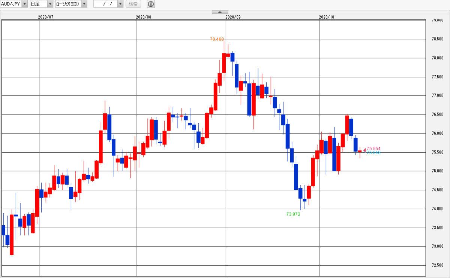This screenshot has width=450, height=278.
Task: Click the price label 75.540
Action: (373, 153)
